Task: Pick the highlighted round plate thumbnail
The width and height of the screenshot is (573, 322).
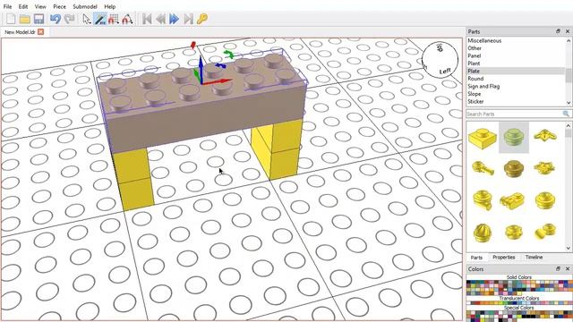Action: tap(514, 138)
